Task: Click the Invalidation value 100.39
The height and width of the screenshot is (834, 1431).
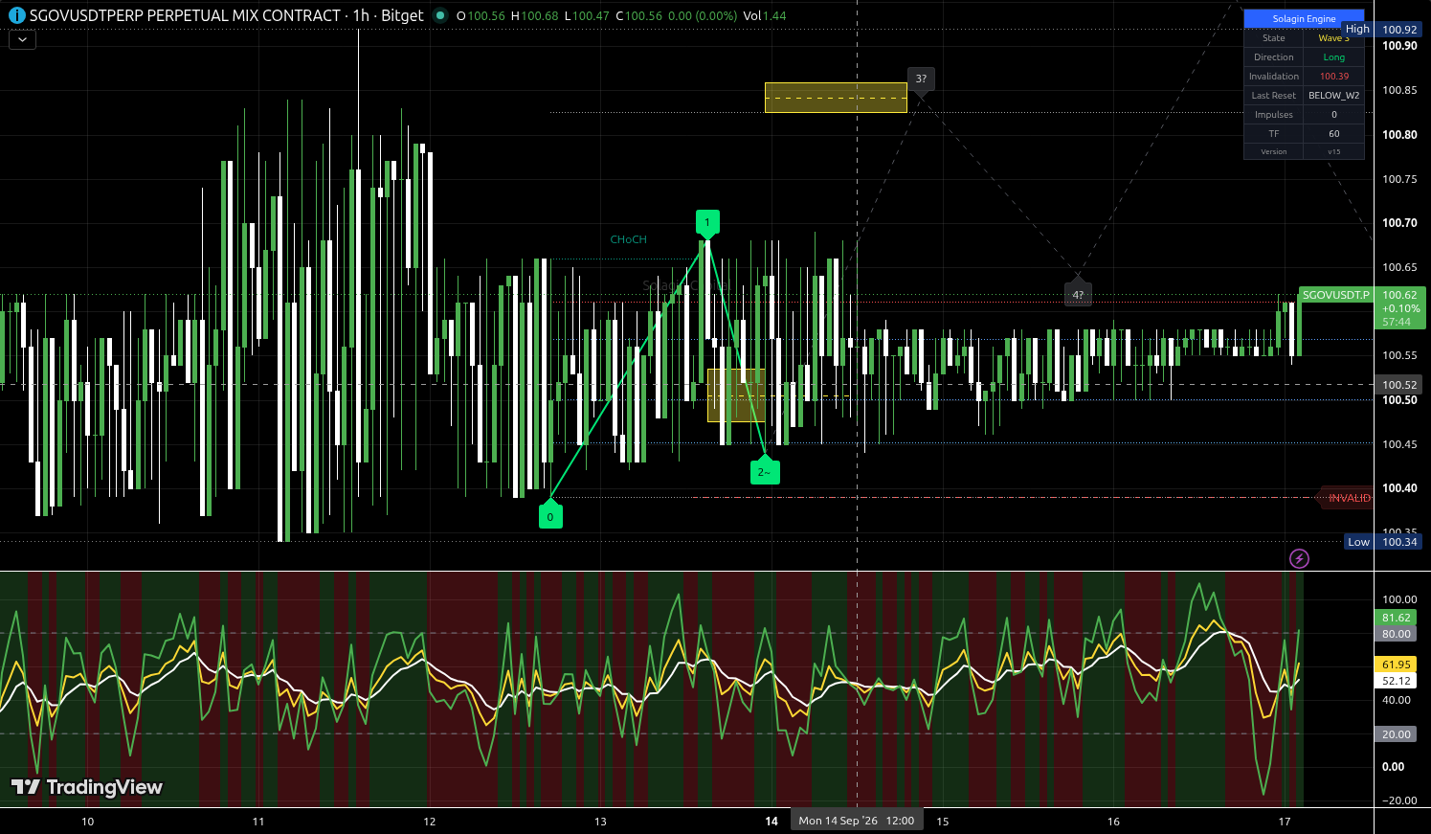Action: click(x=1334, y=77)
